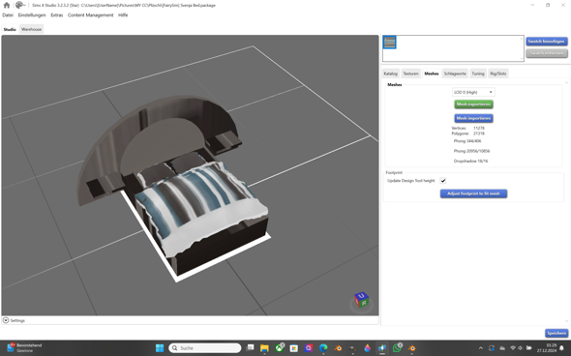571x356 pixels.
Task: Click the Vertices count value
Action: [x=479, y=128]
